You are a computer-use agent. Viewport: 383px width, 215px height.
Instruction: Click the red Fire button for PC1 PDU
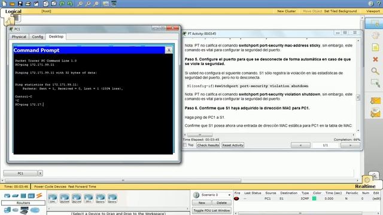point(236,199)
